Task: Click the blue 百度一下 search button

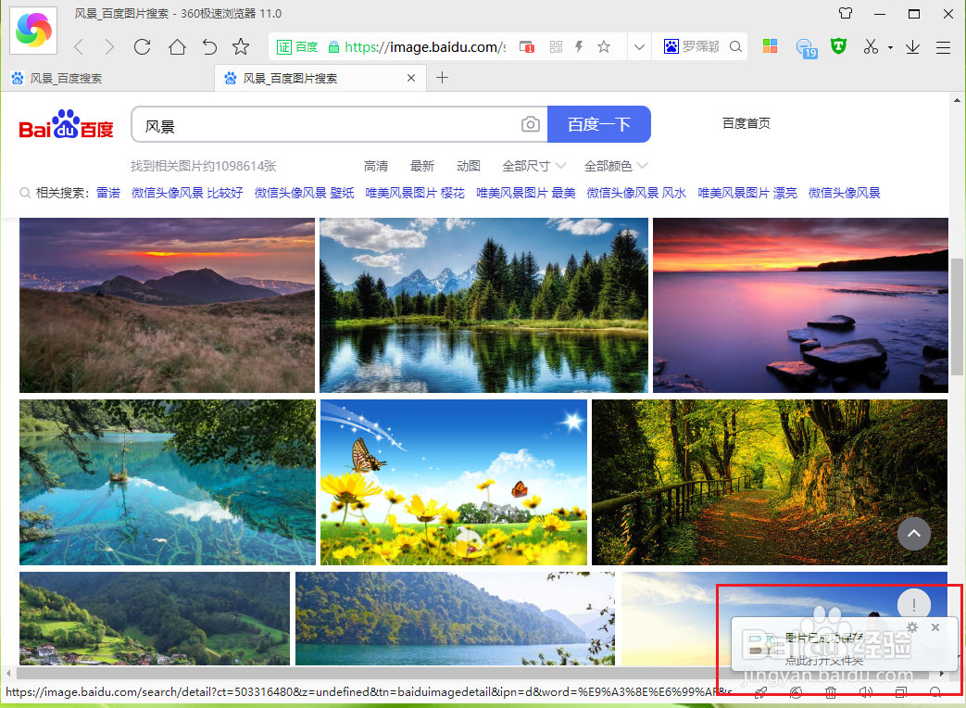Action: coord(600,123)
